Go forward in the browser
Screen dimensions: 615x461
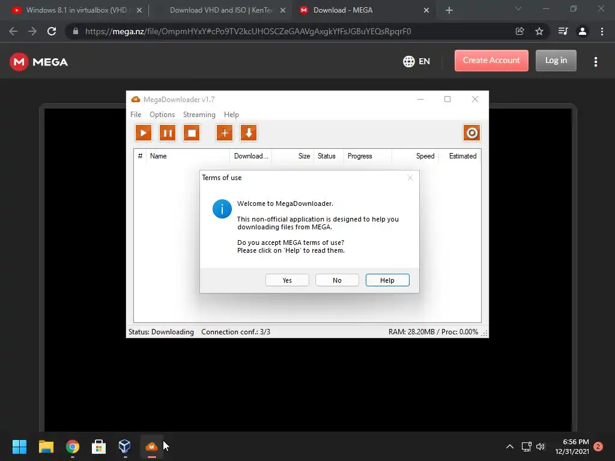point(32,31)
